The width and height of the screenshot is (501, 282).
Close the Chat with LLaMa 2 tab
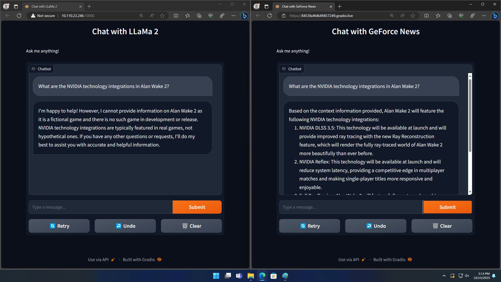pyautogui.click(x=80, y=7)
